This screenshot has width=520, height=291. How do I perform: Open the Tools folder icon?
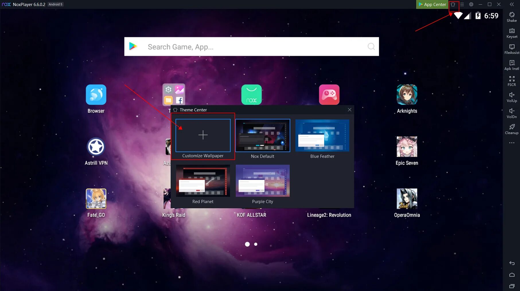click(x=174, y=95)
